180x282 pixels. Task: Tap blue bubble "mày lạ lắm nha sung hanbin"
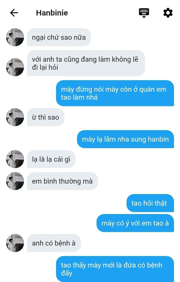(x=125, y=139)
